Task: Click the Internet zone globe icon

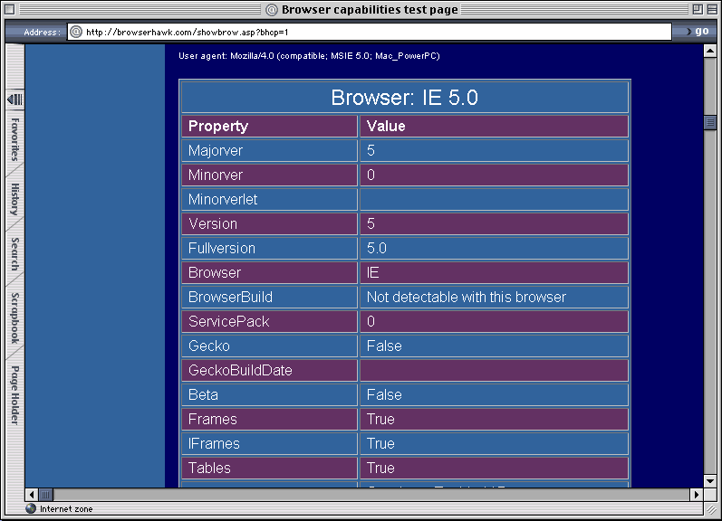Action: [31, 509]
